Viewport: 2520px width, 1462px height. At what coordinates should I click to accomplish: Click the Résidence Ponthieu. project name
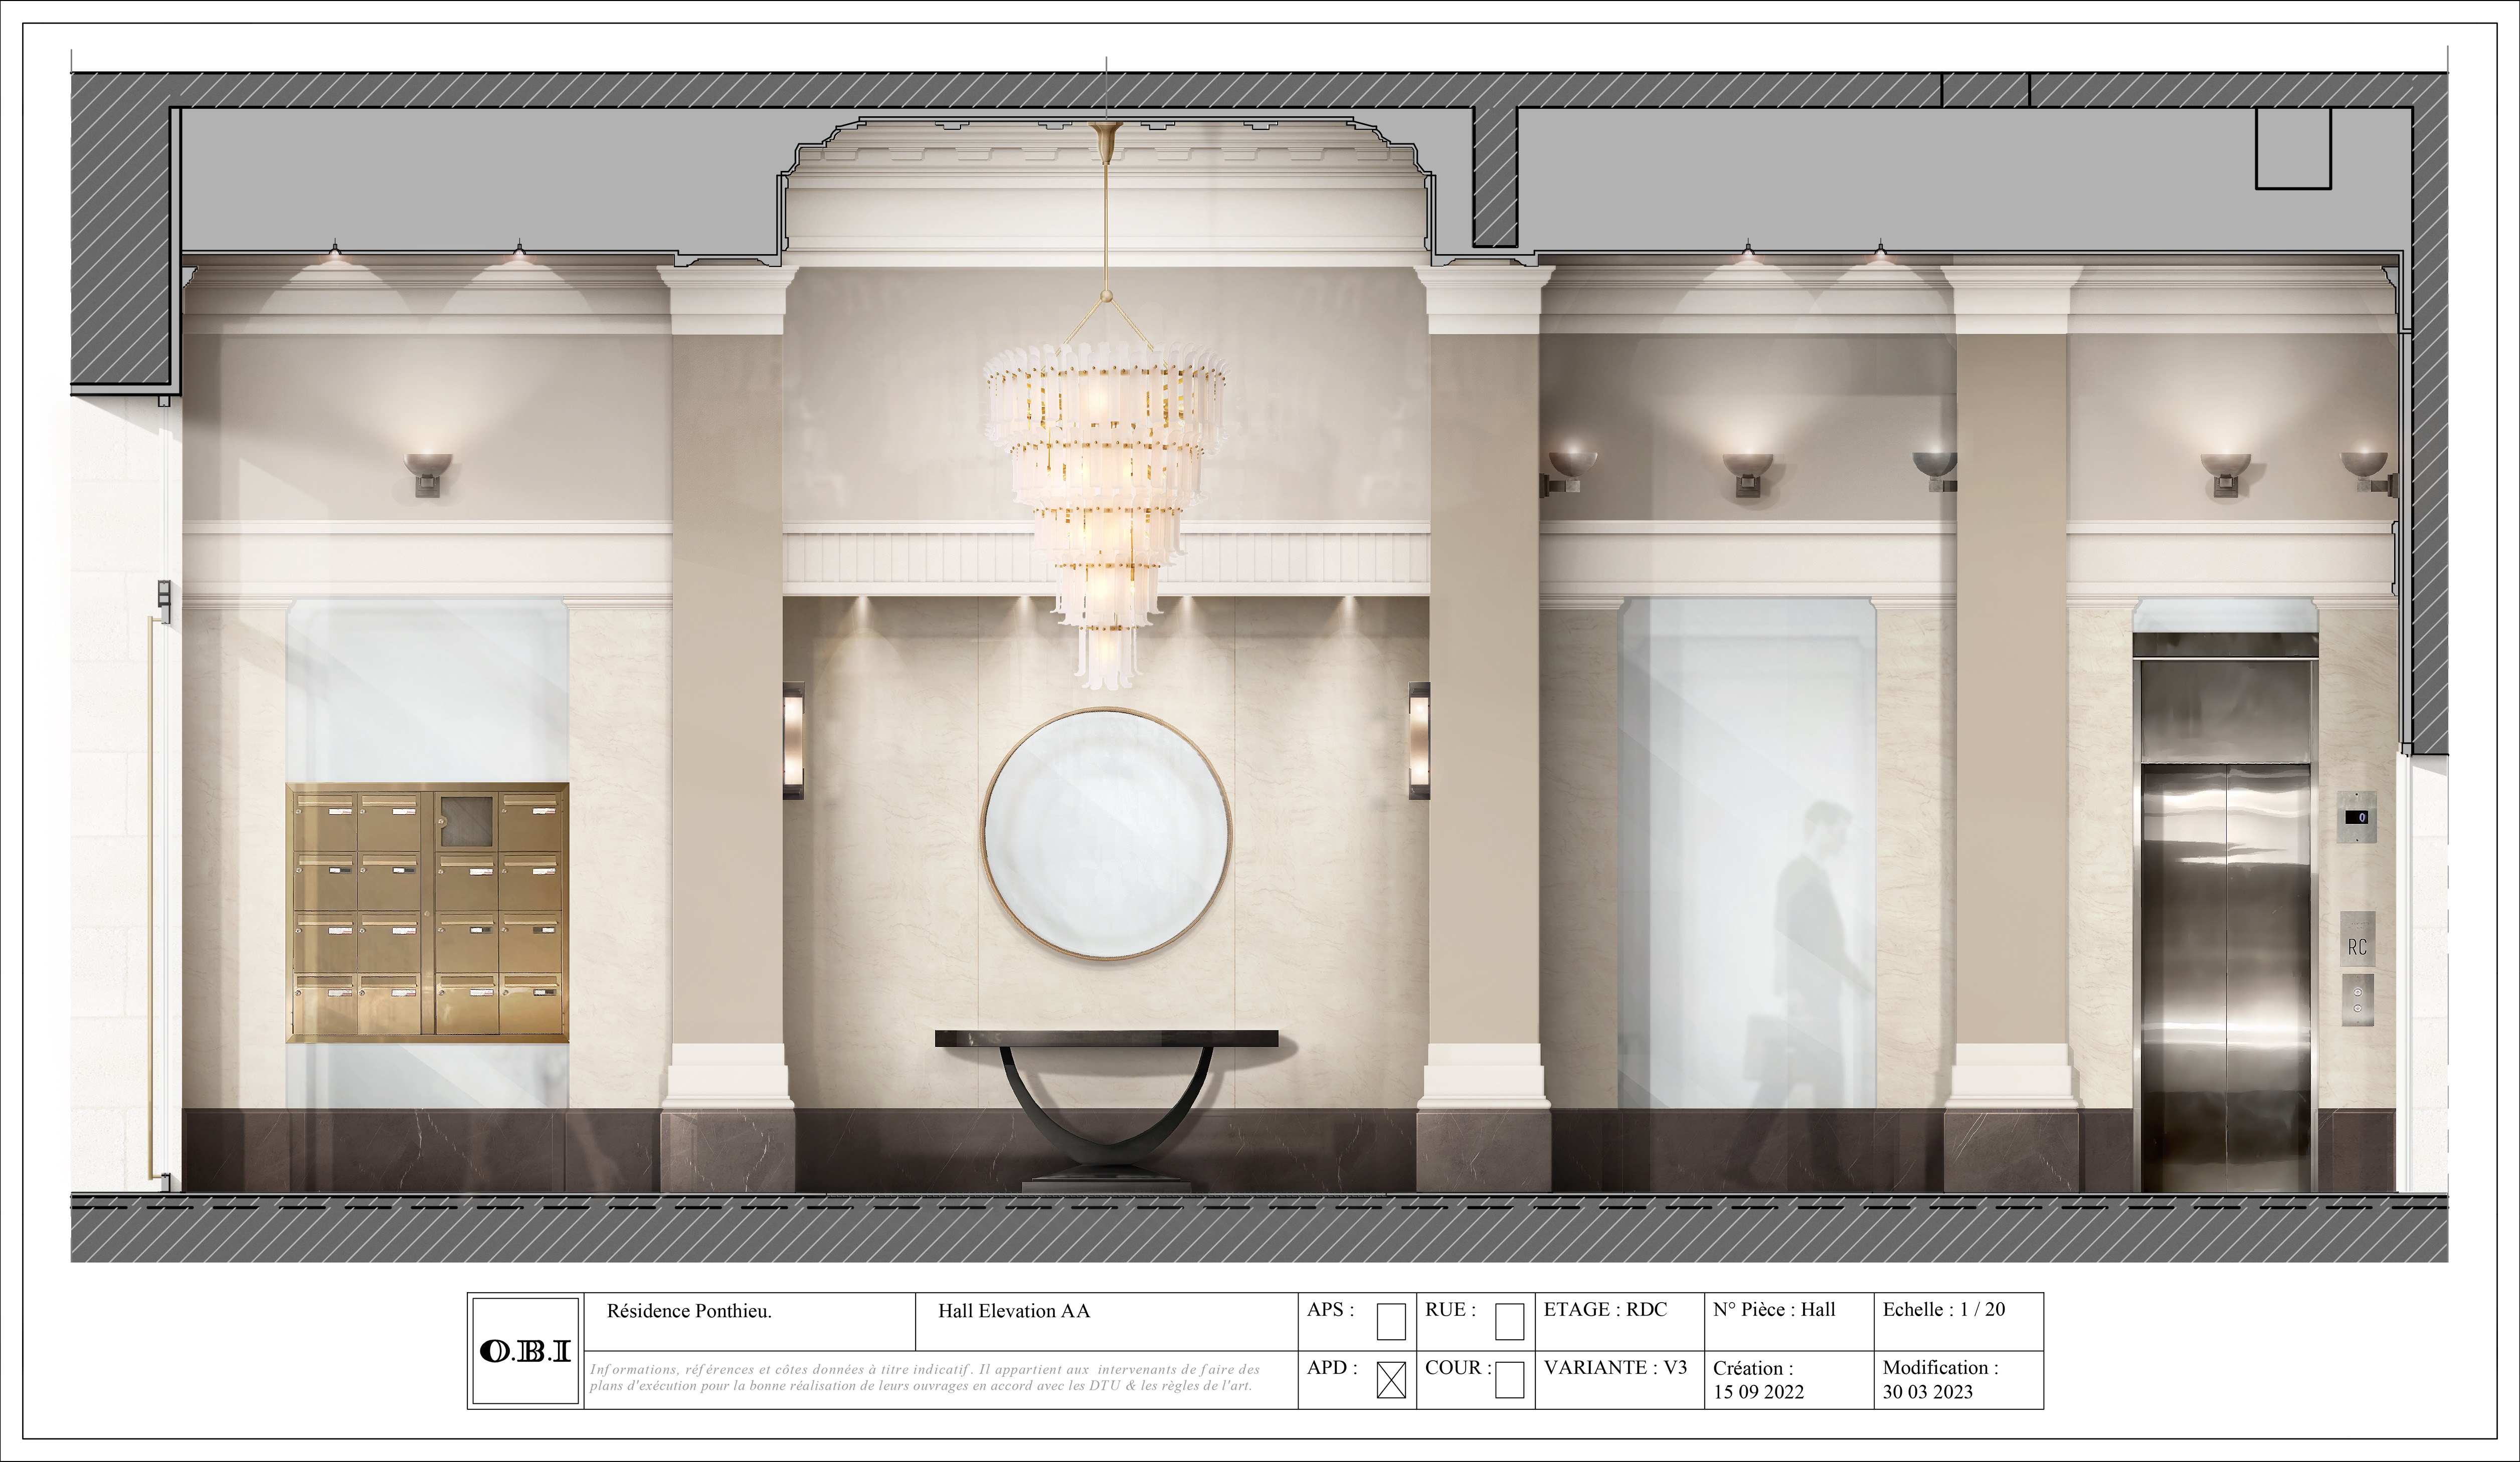pos(689,1311)
